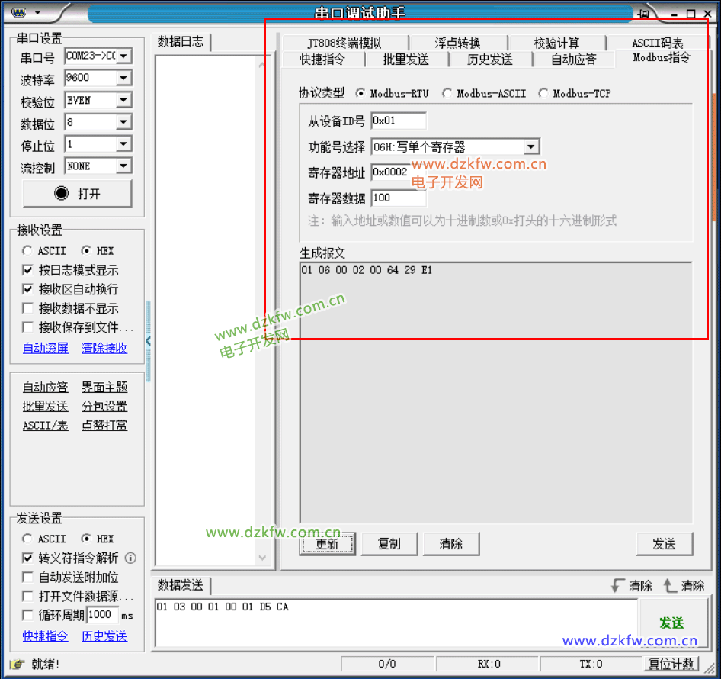Click the down-arrow 清除 icon above send box
The height and width of the screenshot is (679, 721).
(617, 586)
